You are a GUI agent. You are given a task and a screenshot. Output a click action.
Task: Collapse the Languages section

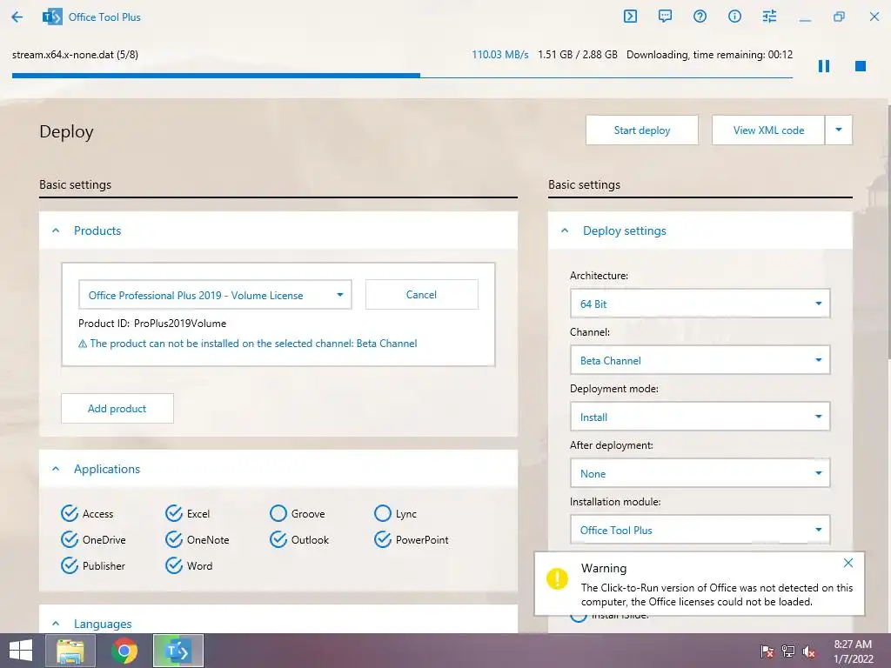pyautogui.click(x=56, y=624)
